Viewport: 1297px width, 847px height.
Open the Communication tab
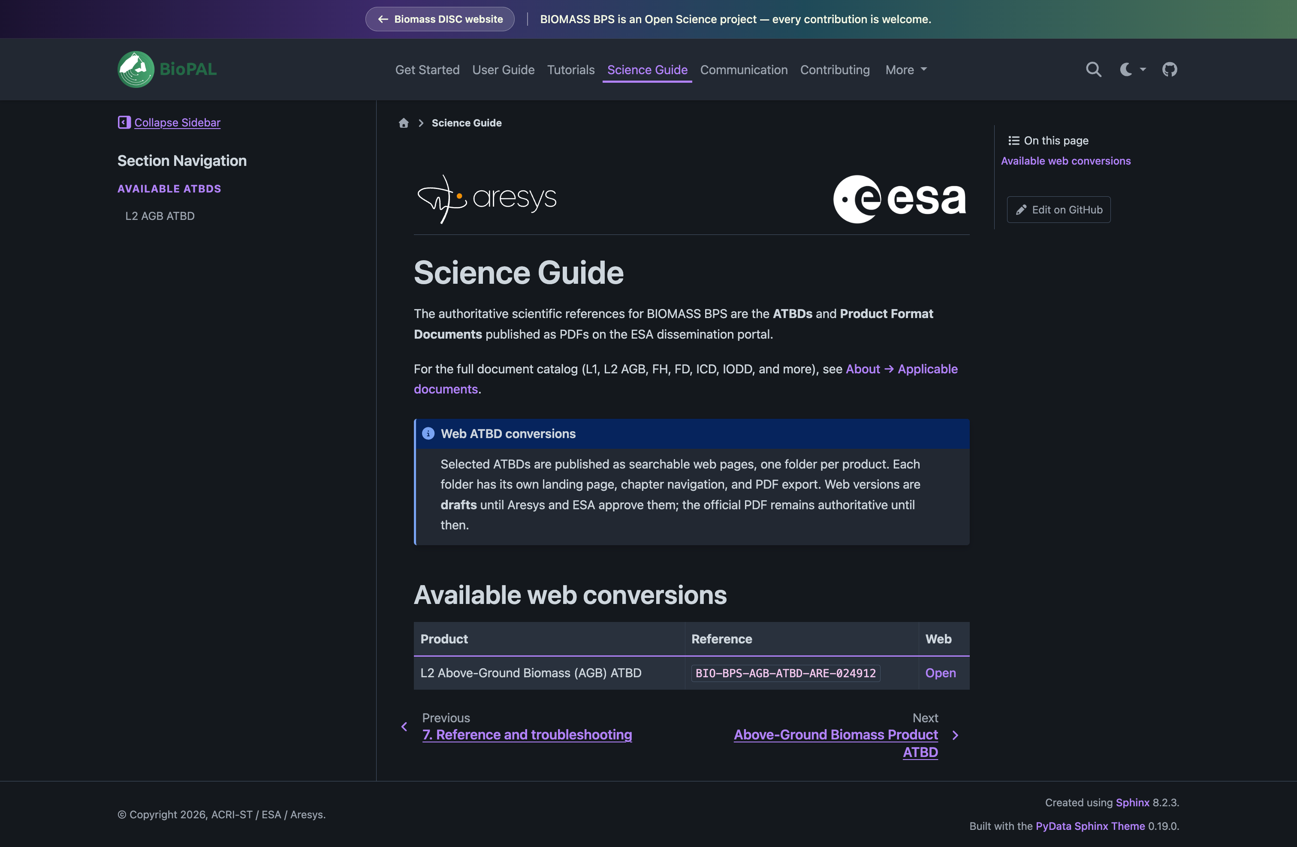tap(743, 70)
